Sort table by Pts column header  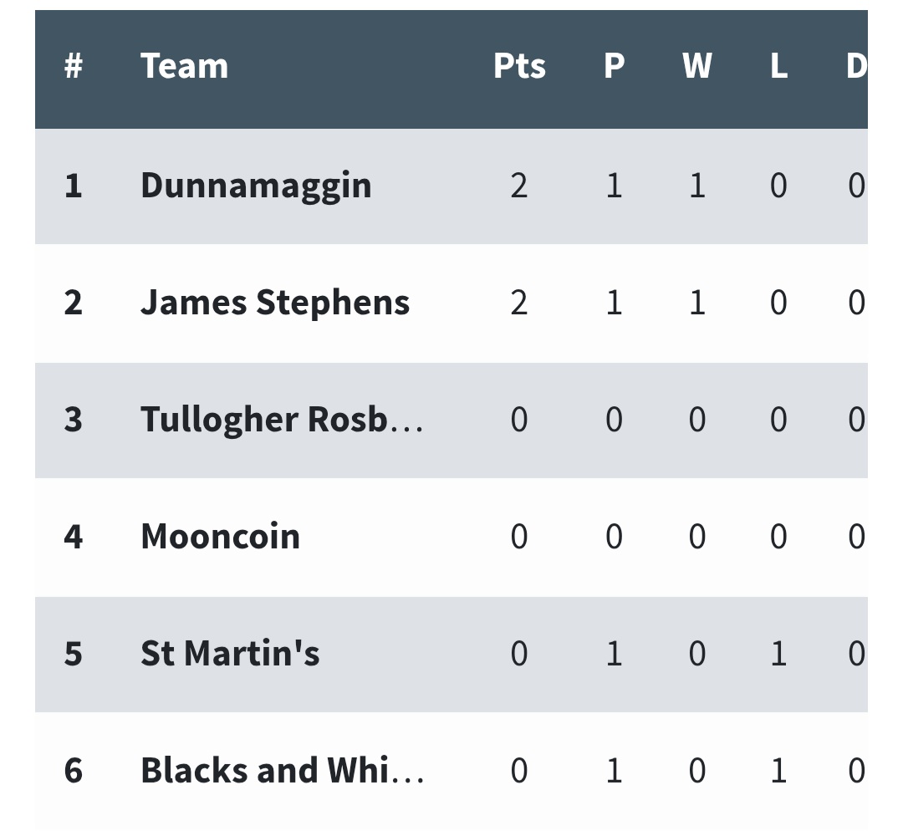click(519, 66)
